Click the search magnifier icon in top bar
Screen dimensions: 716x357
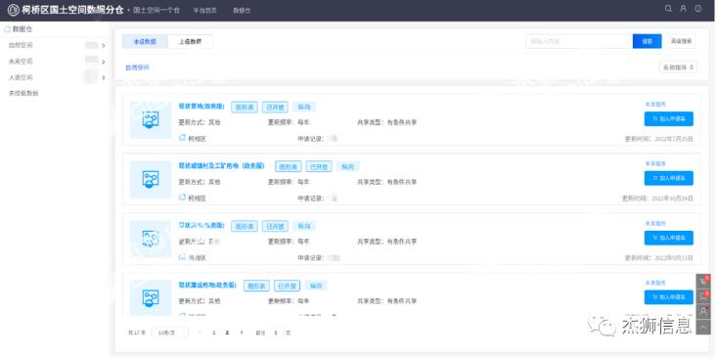668,9
